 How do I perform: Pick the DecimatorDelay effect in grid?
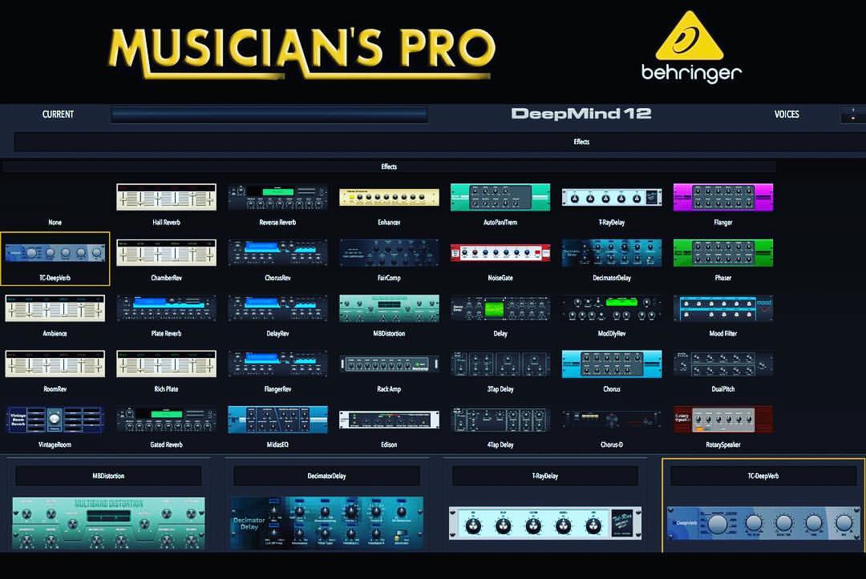611,252
